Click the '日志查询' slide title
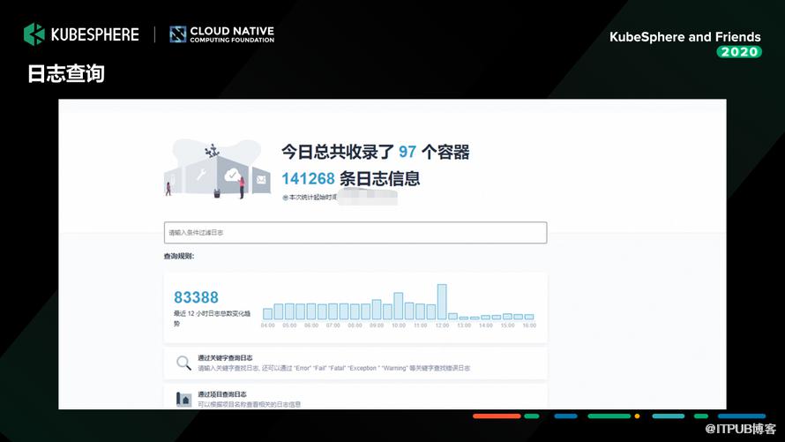This screenshot has width=785, height=442. click(65, 73)
